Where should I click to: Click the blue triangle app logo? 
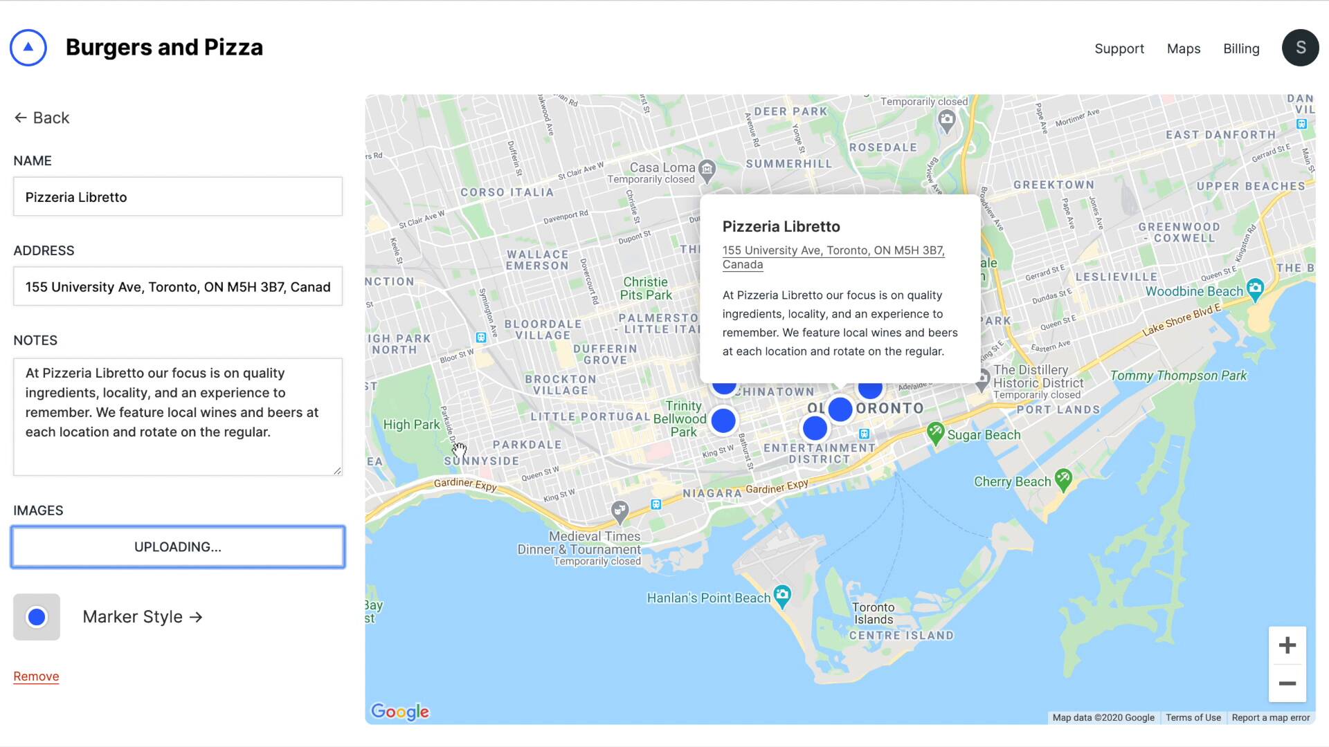28,48
